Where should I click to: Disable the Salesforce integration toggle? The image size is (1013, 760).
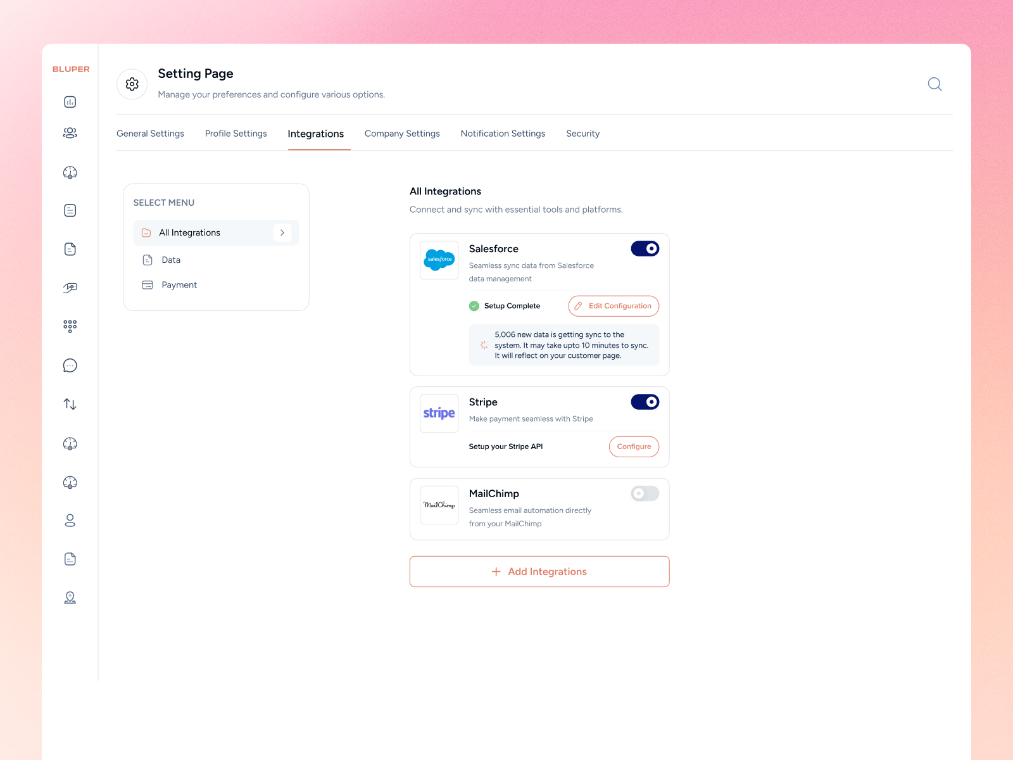tap(645, 248)
